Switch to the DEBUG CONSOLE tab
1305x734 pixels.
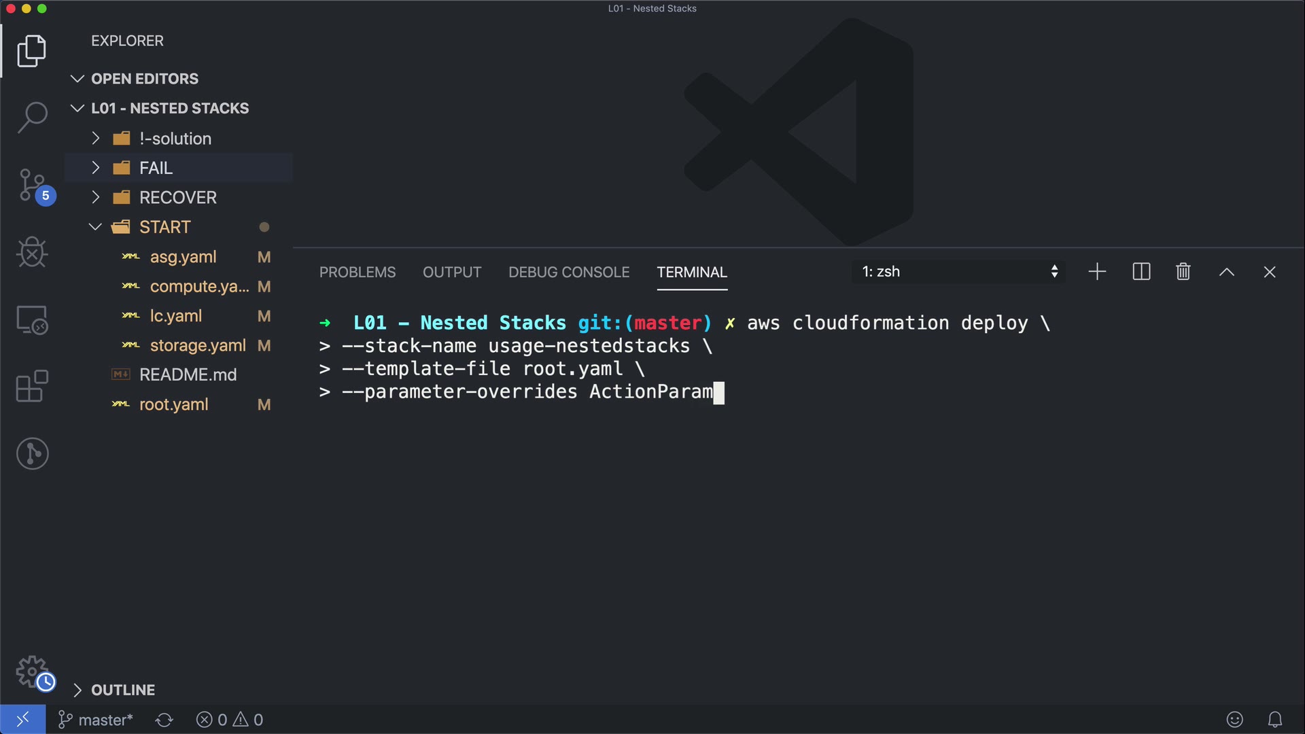(569, 272)
